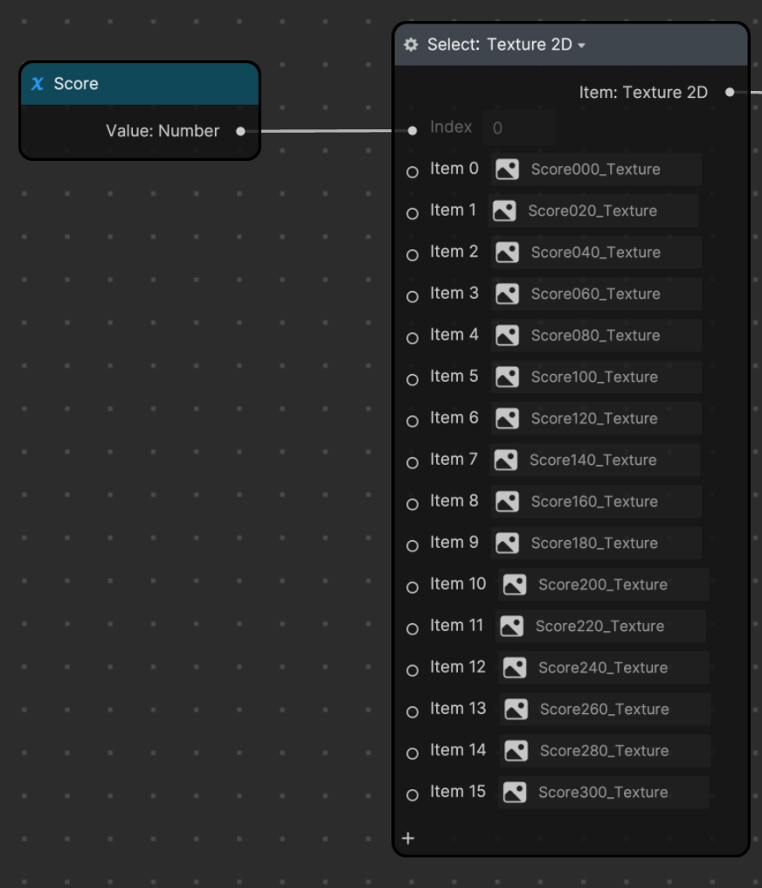762x888 pixels.
Task: Select the Score node title
Action: pyautogui.click(x=76, y=84)
